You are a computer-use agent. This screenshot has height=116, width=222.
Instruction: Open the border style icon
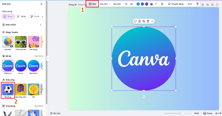click(x=151, y=4)
